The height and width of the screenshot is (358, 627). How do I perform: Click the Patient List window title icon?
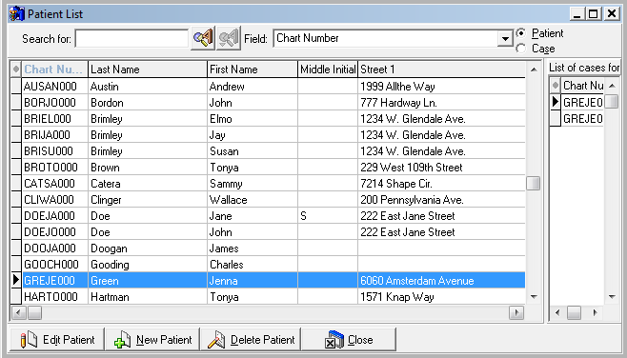point(17,14)
